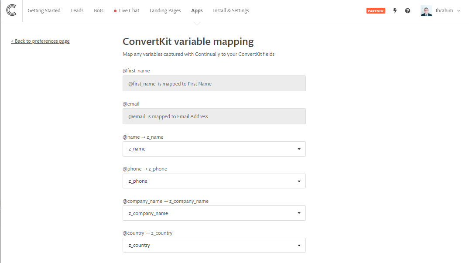The height and width of the screenshot is (263, 469).
Task: Open the help question mark icon
Action: 407,11
